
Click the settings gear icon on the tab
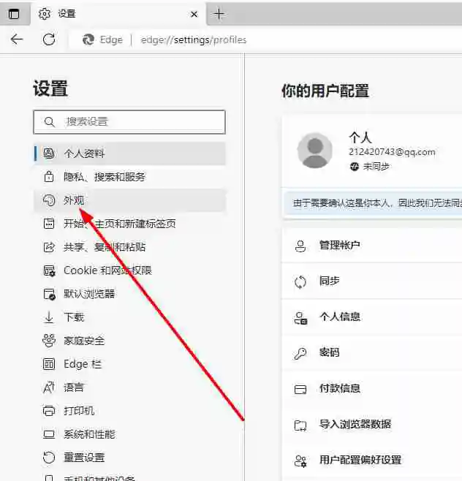45,14
